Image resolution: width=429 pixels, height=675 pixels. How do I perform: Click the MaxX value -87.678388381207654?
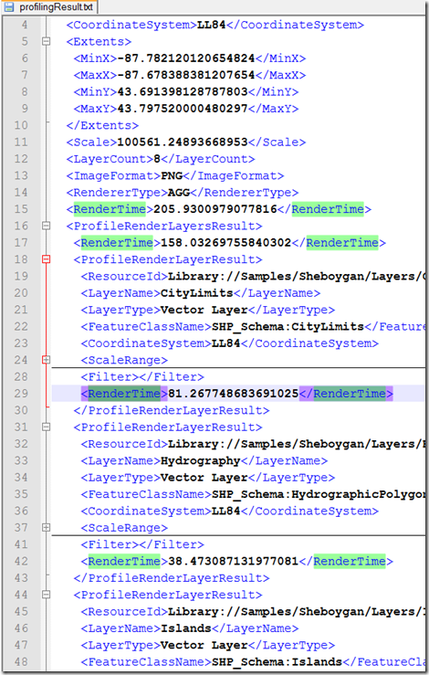(186, 75)
